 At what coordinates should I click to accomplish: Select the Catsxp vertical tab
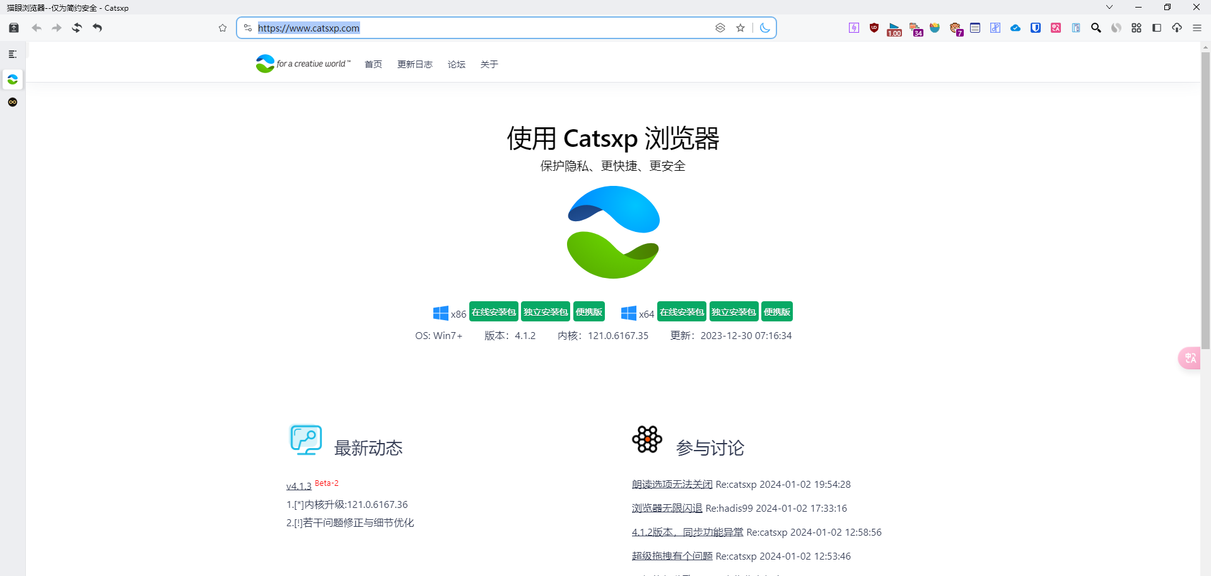13,79
